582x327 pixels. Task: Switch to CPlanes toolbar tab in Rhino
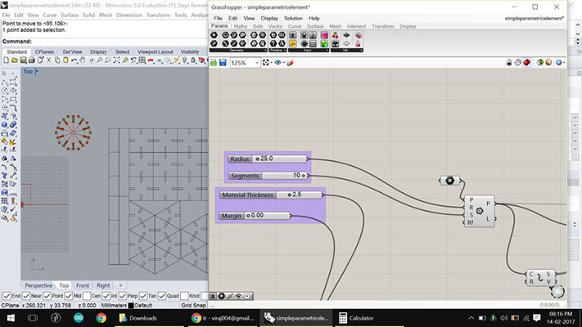(44, 52)
